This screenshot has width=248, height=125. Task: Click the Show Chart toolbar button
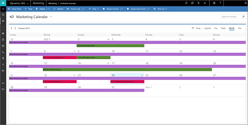(14, 9)
